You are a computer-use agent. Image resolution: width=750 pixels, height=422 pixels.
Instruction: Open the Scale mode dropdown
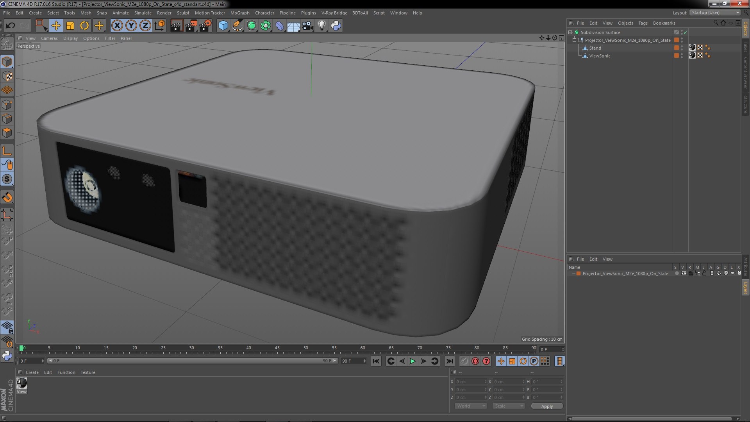508,406
